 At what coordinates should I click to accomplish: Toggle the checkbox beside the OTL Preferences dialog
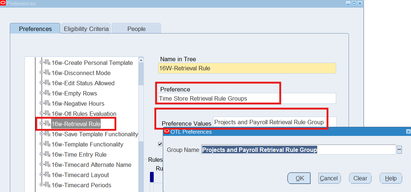click(x=160, y=144)
